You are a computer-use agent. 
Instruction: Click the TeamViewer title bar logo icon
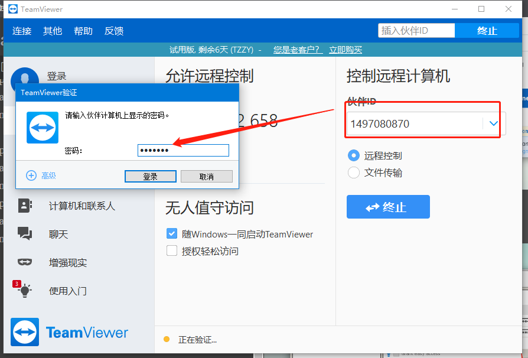pyautogui.click(x=13, y=9)
